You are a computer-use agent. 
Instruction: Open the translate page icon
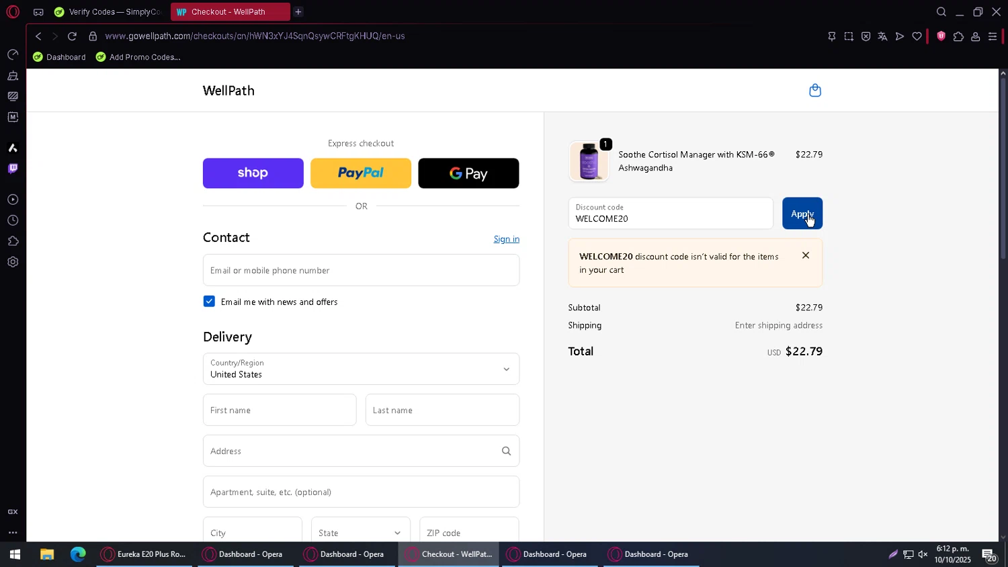click(x=882, y=37)
